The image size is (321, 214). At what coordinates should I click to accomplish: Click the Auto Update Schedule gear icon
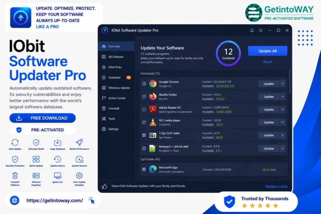pos(79,176)
